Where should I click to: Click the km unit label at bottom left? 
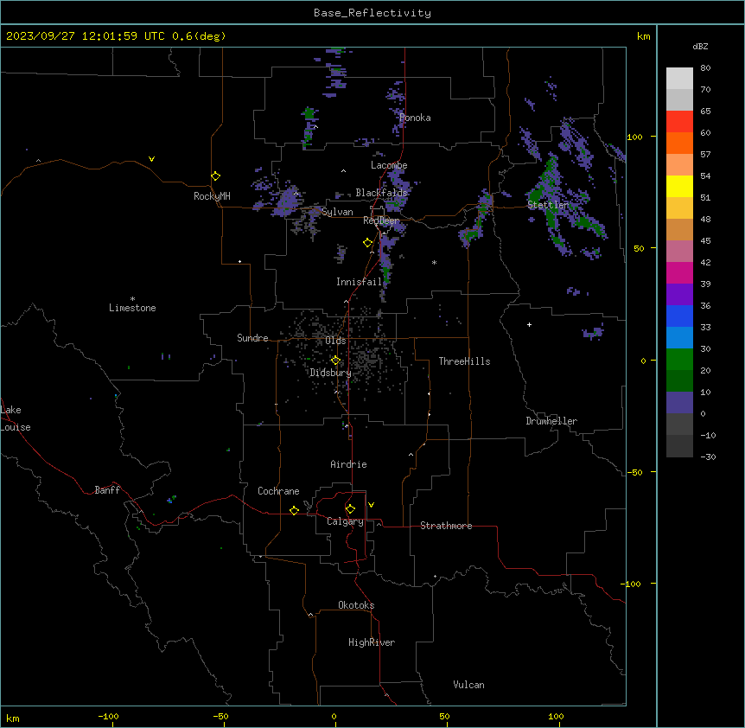click(x=13, y=718)
